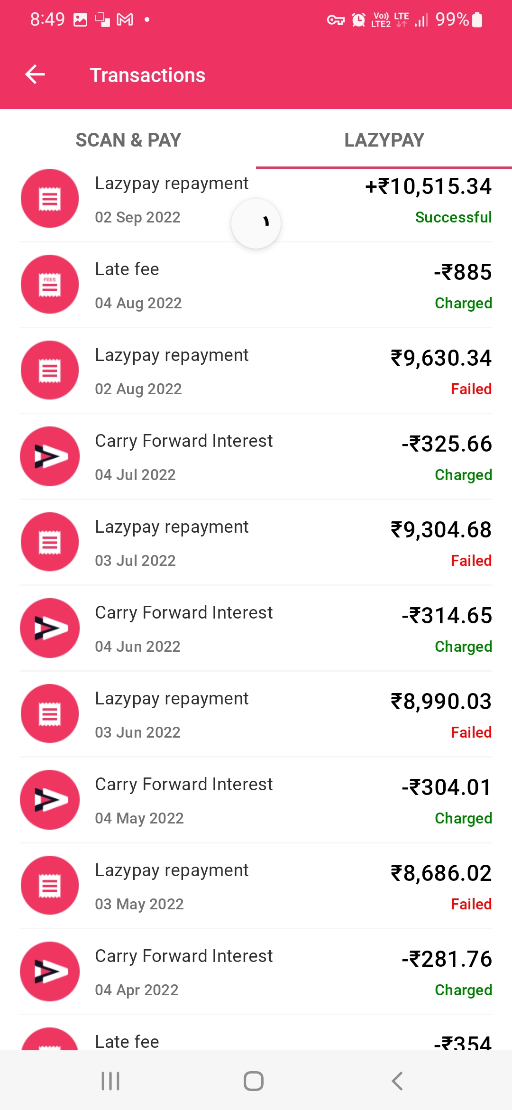The height and width of the screenshot is (1110, 512).
Task: Open Android recent apps button
Action: point(110,1082)
